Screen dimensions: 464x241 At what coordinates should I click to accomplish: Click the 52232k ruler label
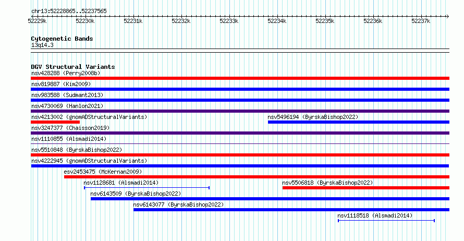[181, 21]
